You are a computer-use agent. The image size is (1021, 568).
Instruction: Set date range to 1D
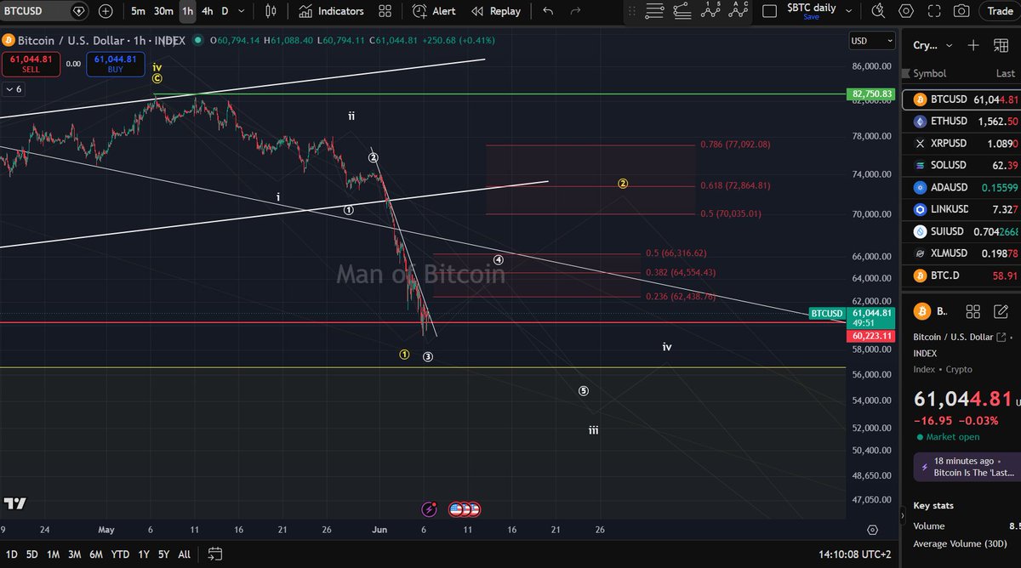coord(11,554)
